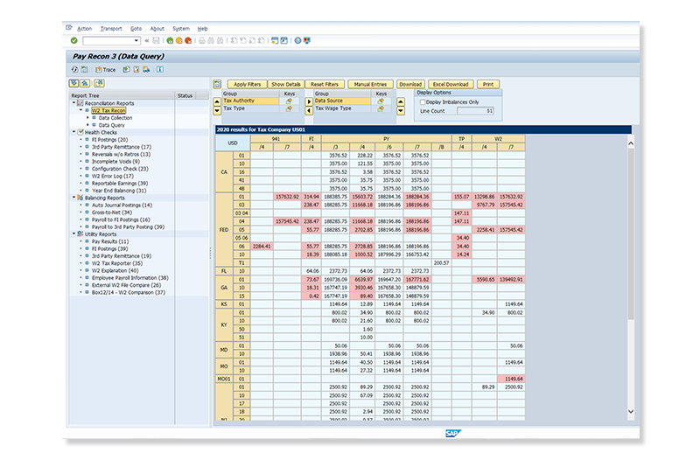700x467 pixels.
Task: Click the Execute clock icon under title
Action: click(74, 70)
